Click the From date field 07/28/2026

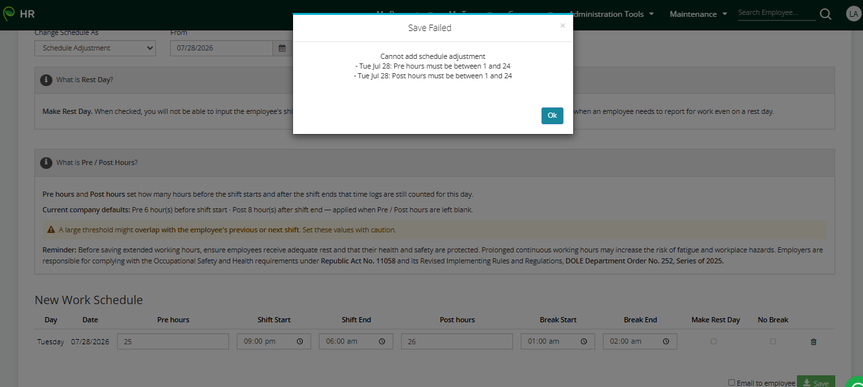(222, 48)
